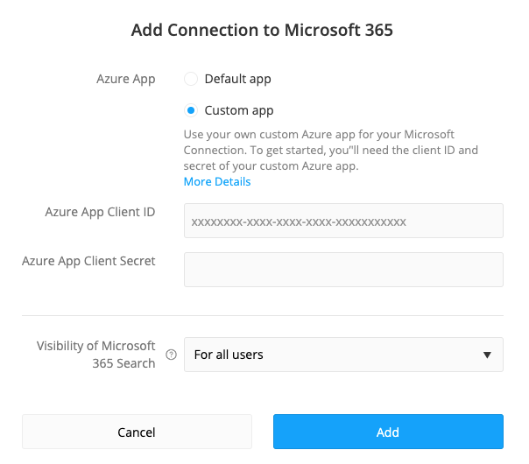The image size is (529, 464).
Task: Focus the Azure App Client ID field
Action: (x=343, y=221)
